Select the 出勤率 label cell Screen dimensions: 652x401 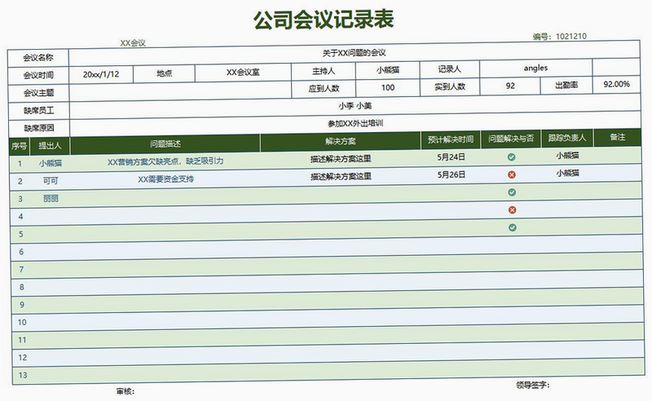(566, 86)
